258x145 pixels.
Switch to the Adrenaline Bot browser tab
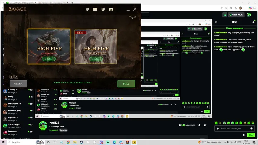(54, 3)
